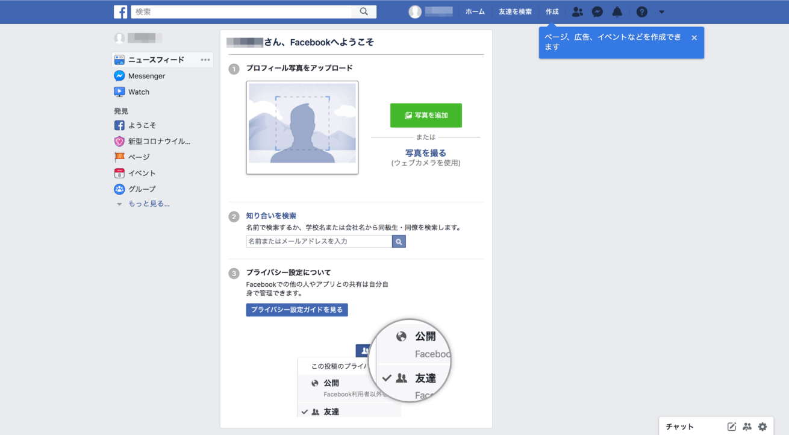This screenshot has width=789, height=435.
Task: Click the magnifier search button in top bar
Action: click(x=364, y=11)
